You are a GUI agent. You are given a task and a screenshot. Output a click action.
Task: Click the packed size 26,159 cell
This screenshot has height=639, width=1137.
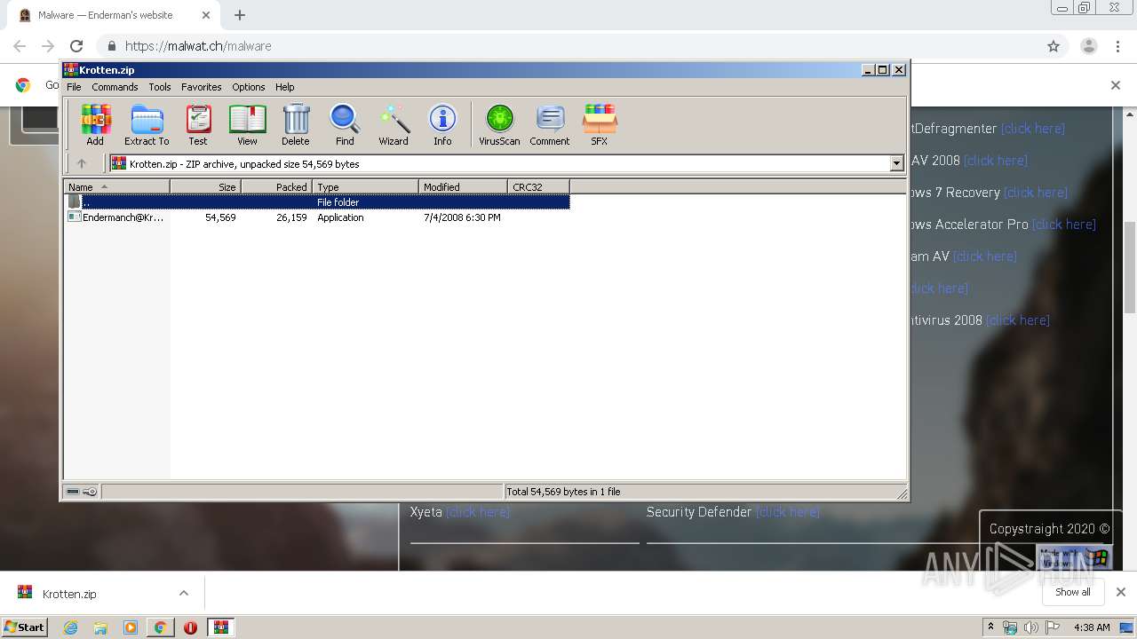coord(291,217)
